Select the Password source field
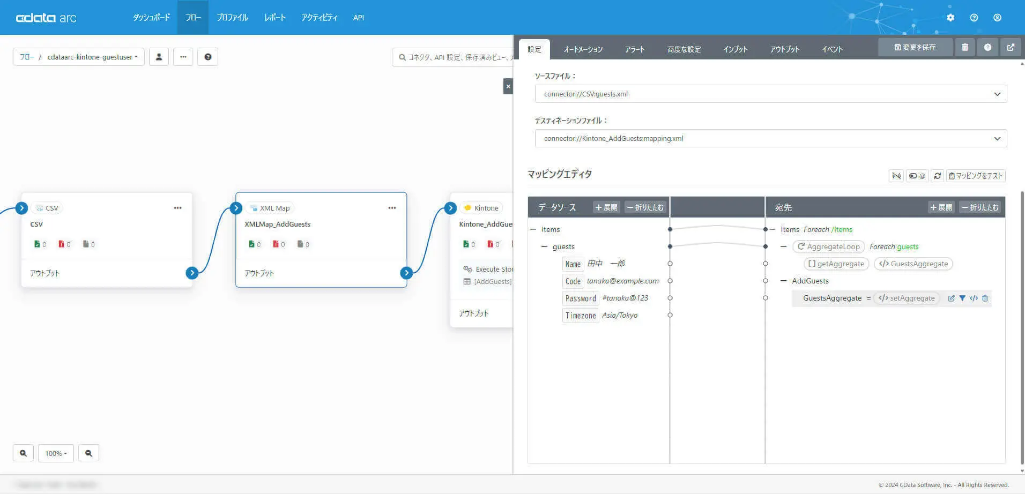Image resolution: width=1025 pixels, height=494 pixels. pyautogui.click(x=581, y=298)
